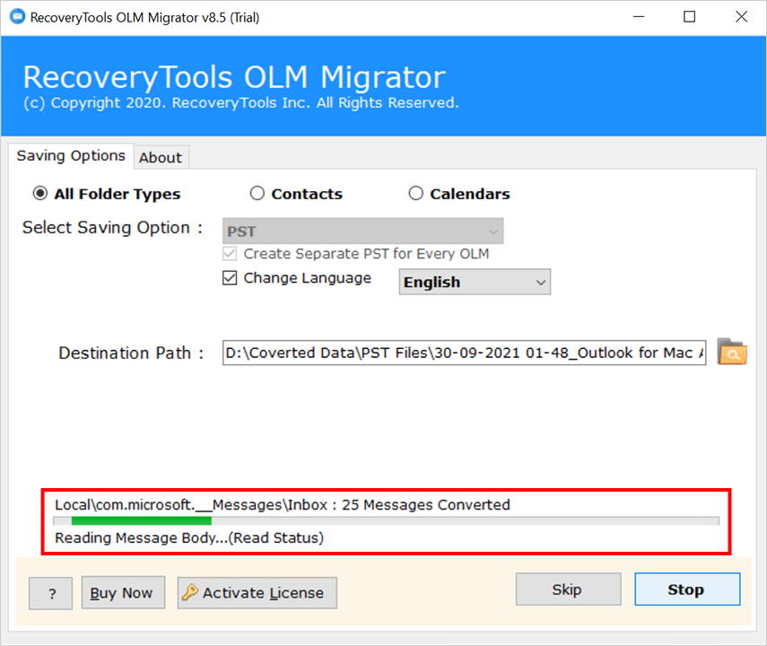Image resolution: width=767 pixels, height=646 pixels.
Task: Skip the current conversion item
Action: [569, 589]
